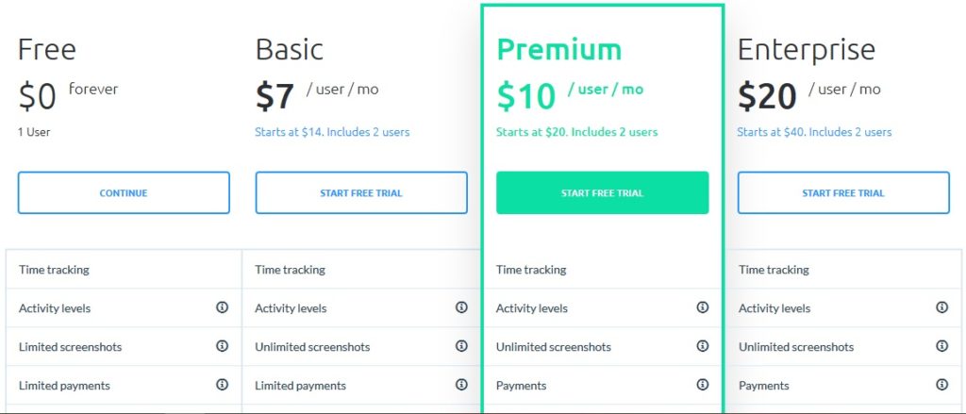
Task: View info for Premium Unlimited screenshots
Action: [x=702, y=346]
